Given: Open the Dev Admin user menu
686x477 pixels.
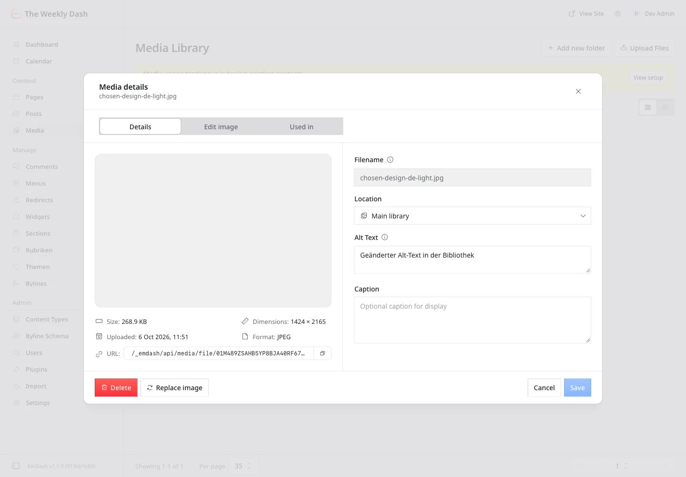Looking at the screenshot, I should (653, 14).
